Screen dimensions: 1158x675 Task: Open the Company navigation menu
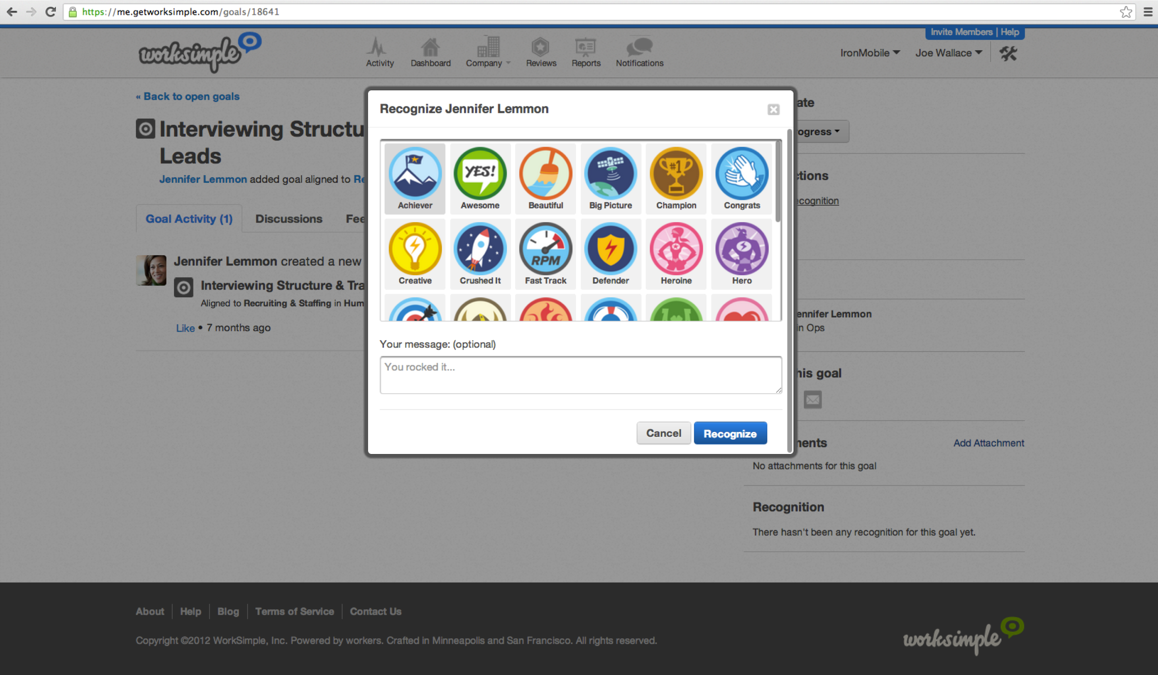tap(487, 52)
